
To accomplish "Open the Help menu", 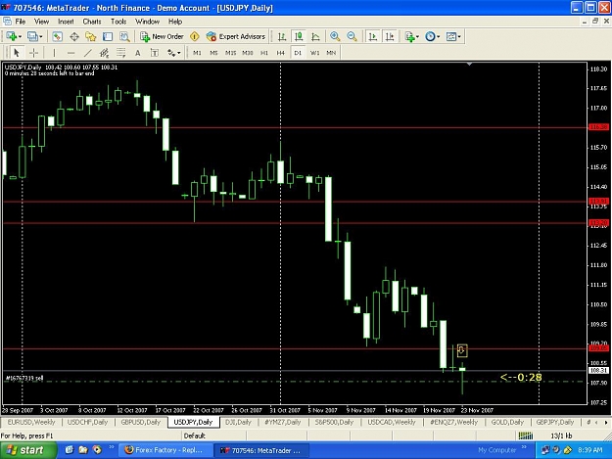I will pyautogui.click(x=175, y=22).
